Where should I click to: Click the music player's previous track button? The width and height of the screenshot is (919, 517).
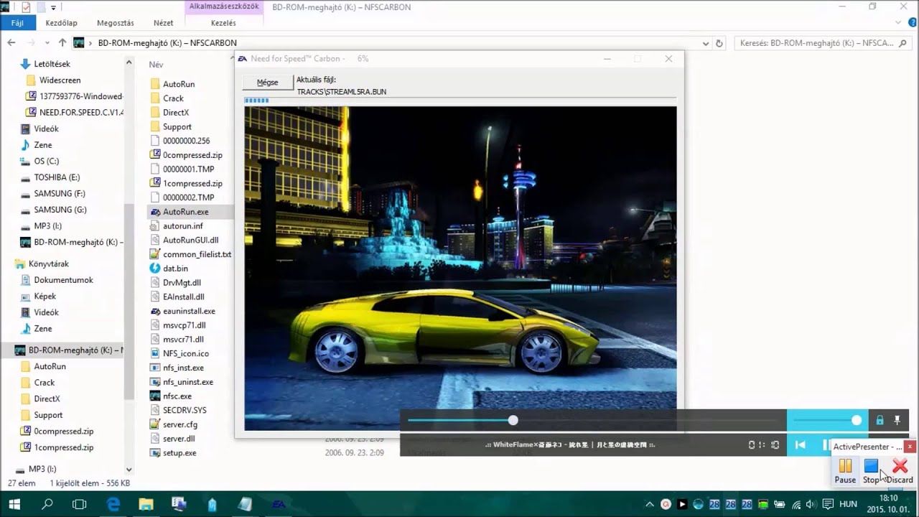coord(800,445)
